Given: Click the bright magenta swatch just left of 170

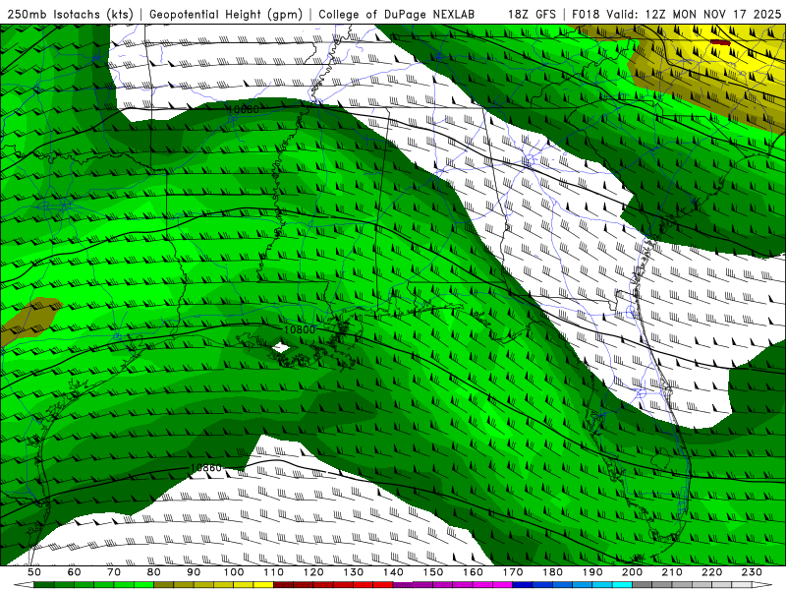Looking at the screenshot, I should click(502, 585).
